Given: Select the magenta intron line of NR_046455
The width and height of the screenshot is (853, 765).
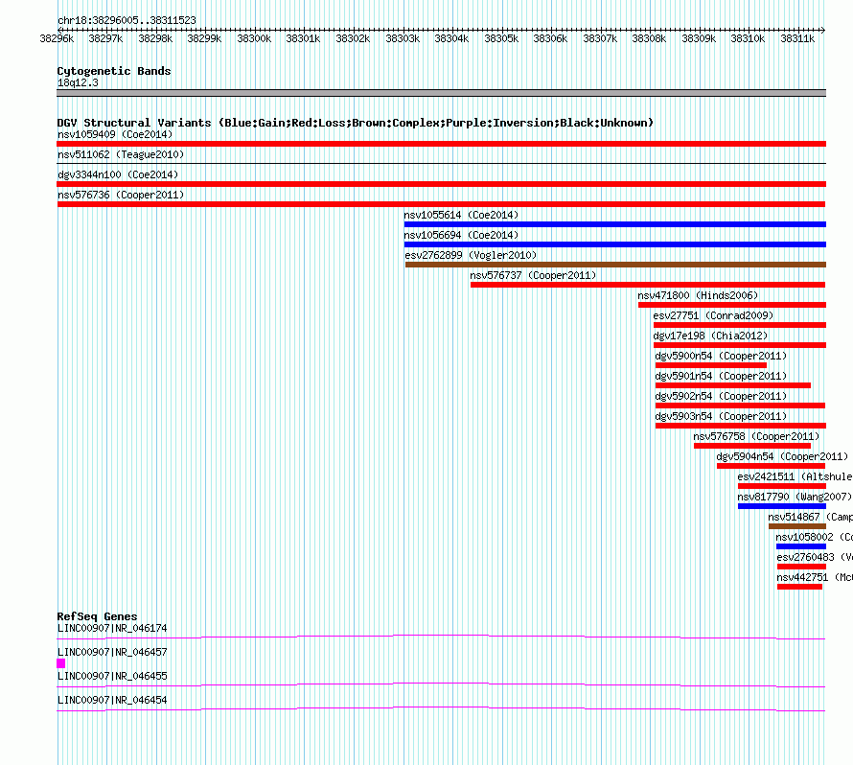Looking at the screenshot, I should 441,684.
